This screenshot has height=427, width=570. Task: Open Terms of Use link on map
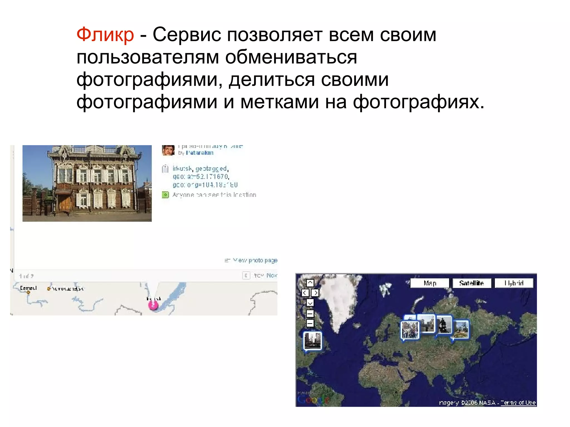tap(518, 403)
